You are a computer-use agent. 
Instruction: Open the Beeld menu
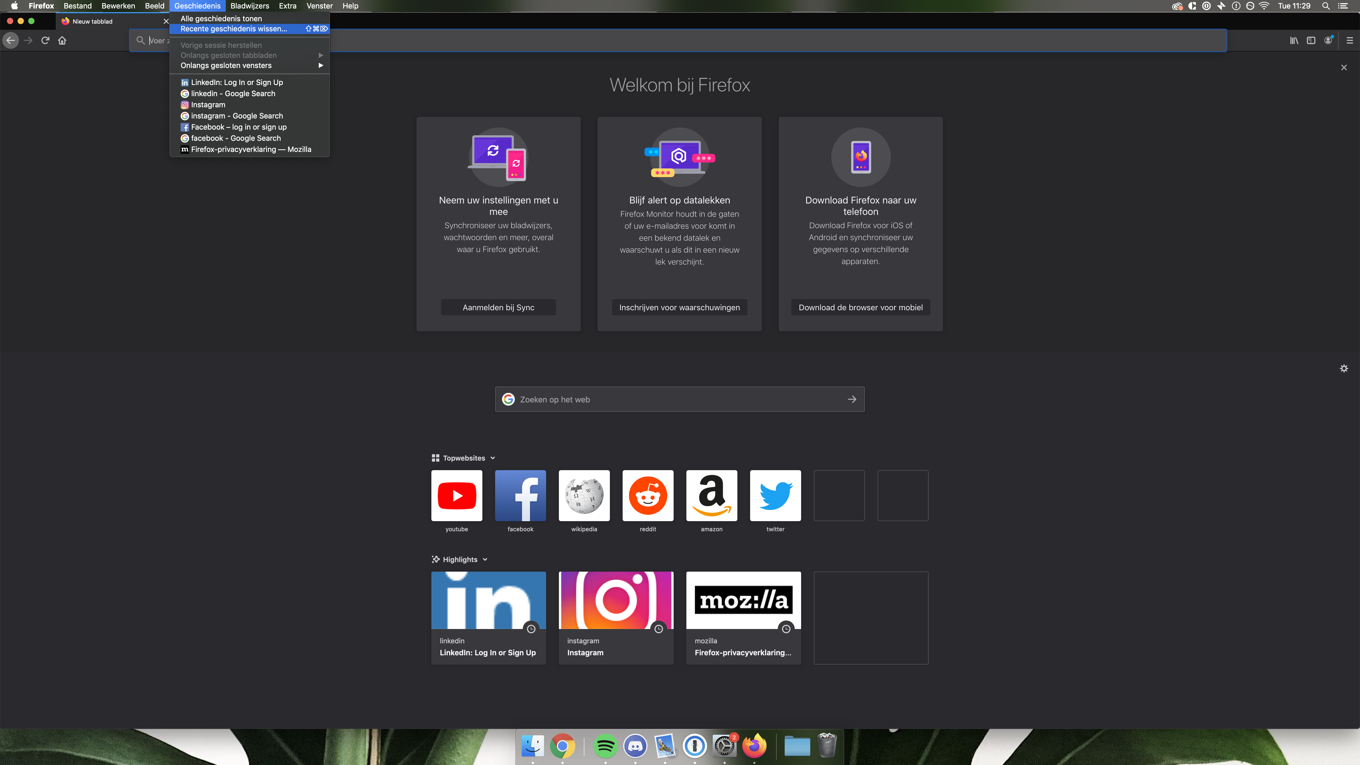tap(155, 6)
